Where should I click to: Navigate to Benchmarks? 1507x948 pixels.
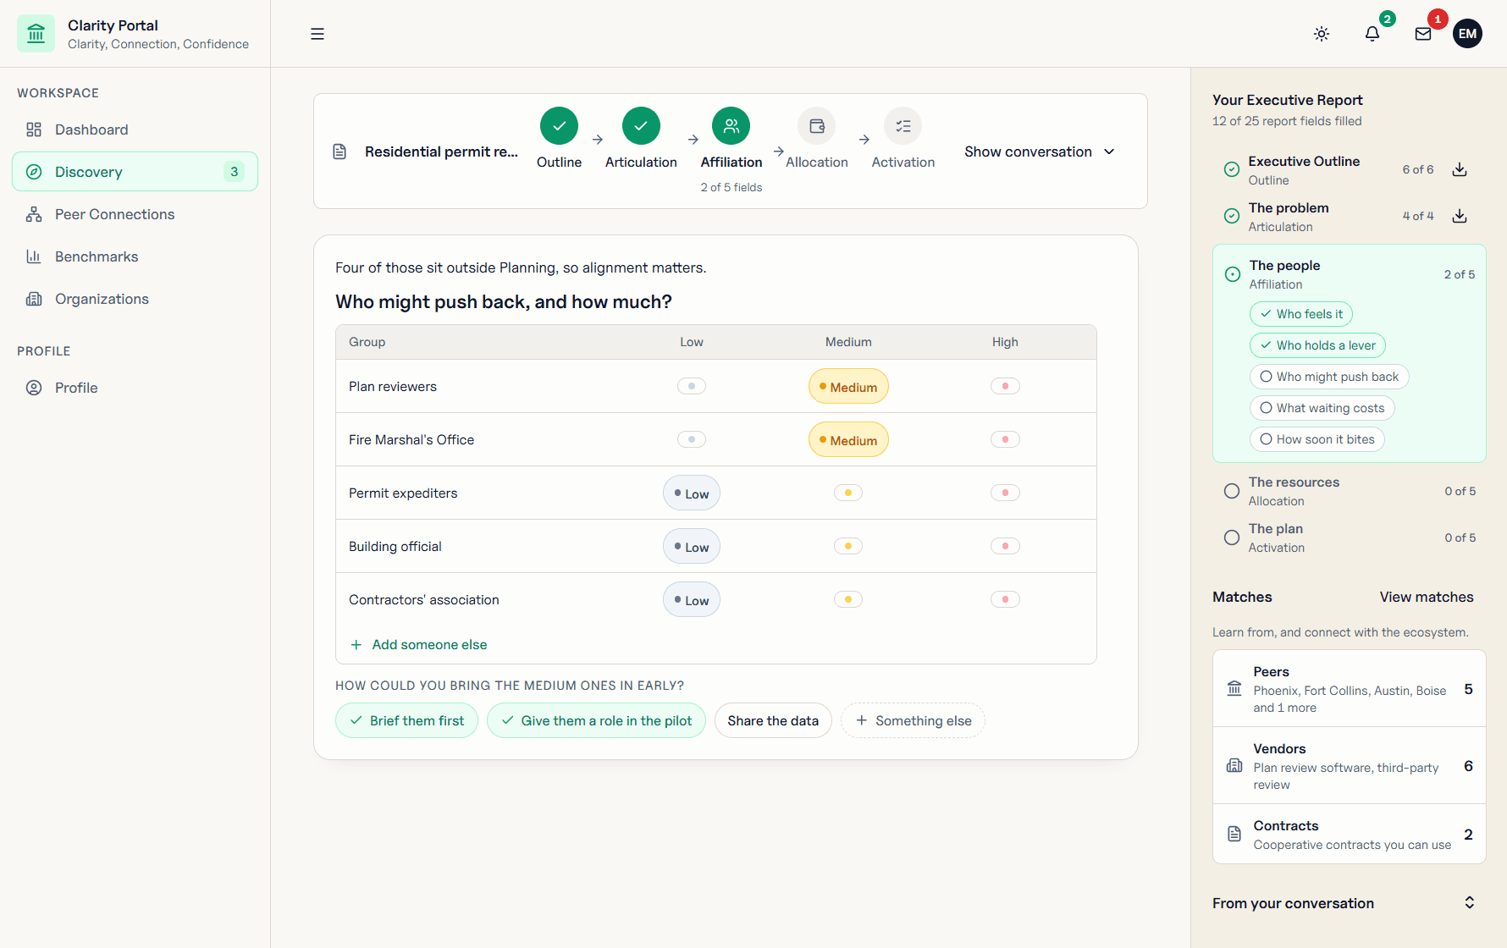[x=135, y=256]
